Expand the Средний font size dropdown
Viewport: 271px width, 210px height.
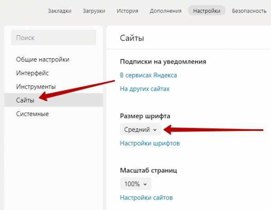click(x=140, y=129)
